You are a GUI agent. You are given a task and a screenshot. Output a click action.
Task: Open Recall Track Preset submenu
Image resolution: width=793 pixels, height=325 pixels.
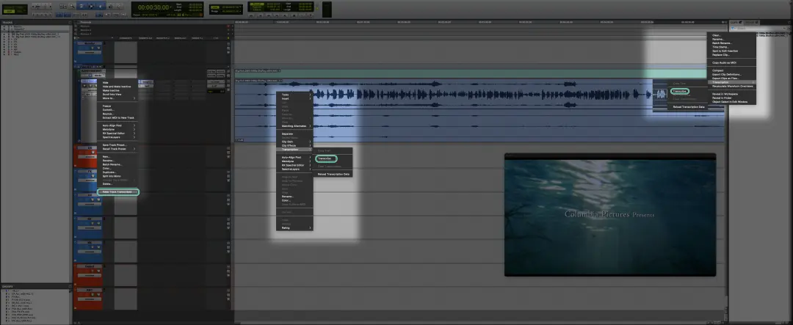point(117,149)
